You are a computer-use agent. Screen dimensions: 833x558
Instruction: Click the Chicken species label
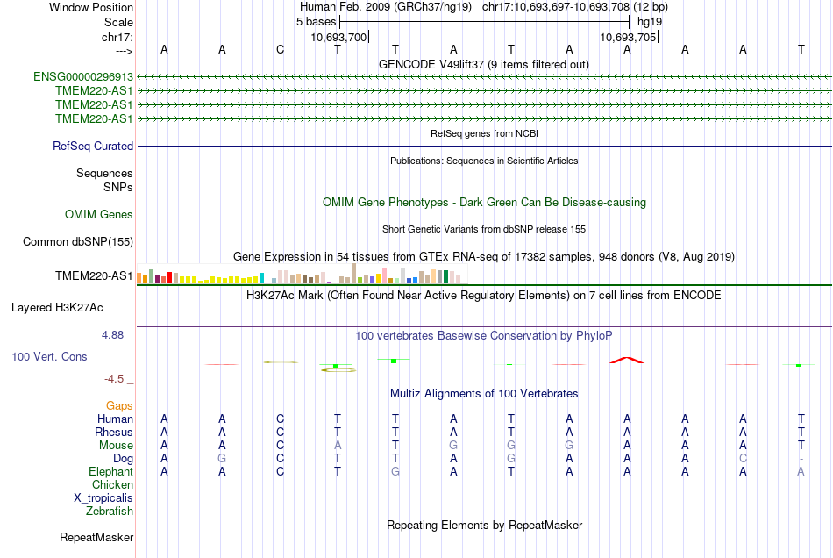tap(112, 484)
